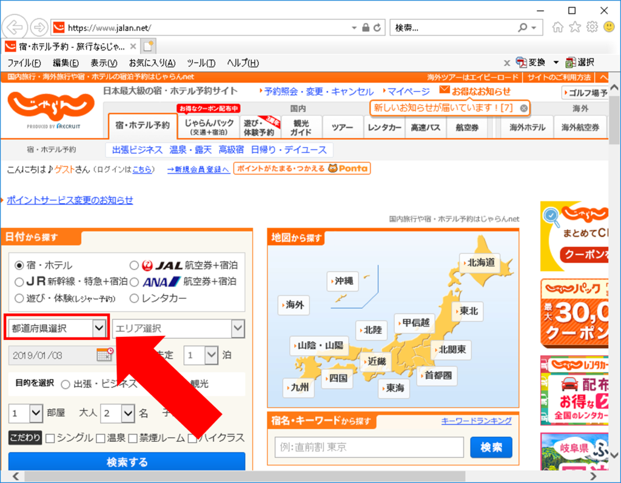Select 東北 region on the map
621x483 pixels.
(468, 311)
